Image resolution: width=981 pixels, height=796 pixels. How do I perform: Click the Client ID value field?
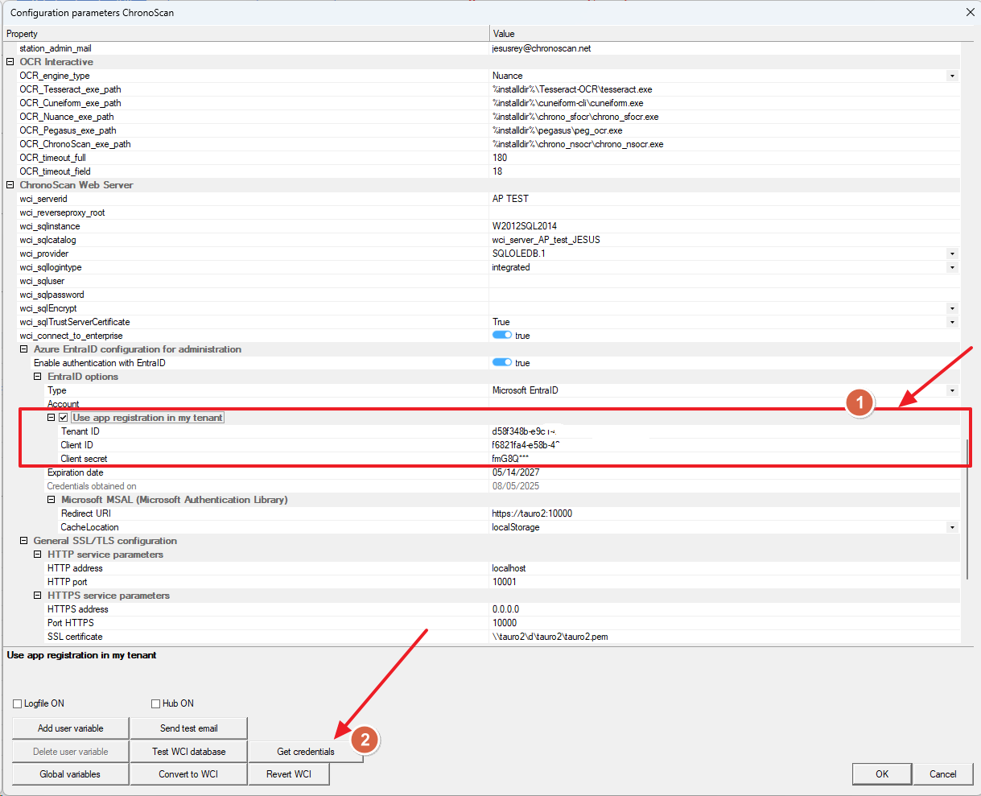tap(724, 445)
